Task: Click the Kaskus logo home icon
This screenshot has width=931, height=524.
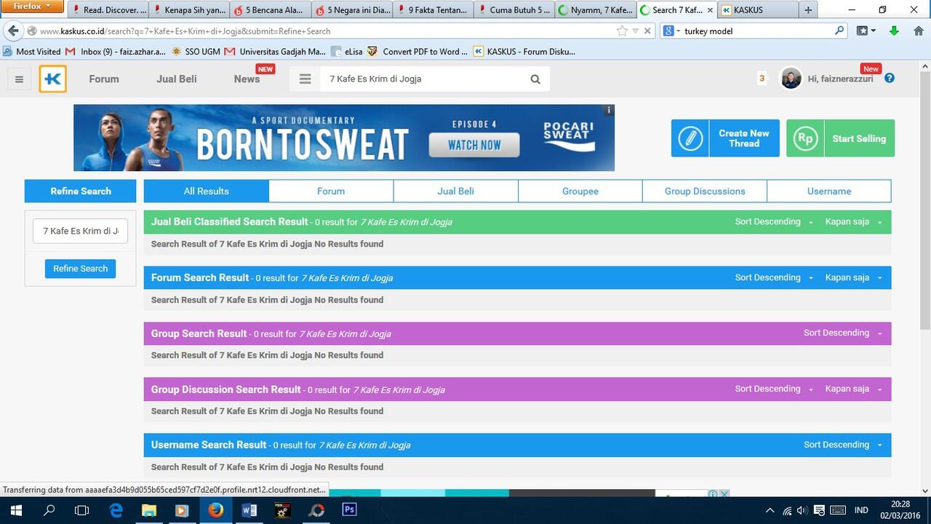Action: point(53,79)
